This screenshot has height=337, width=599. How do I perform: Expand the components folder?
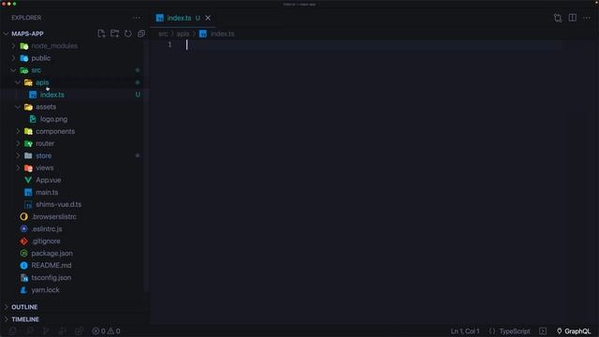click(x=18, y=131)
